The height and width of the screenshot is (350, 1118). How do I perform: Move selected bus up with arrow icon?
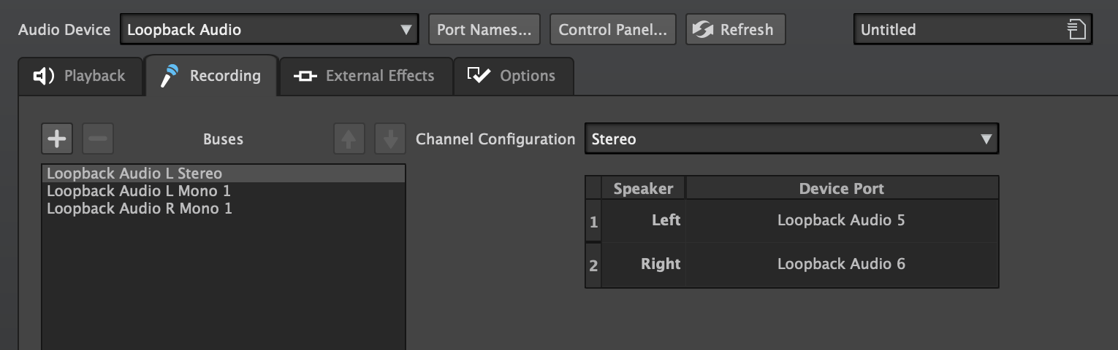[349, 139]
